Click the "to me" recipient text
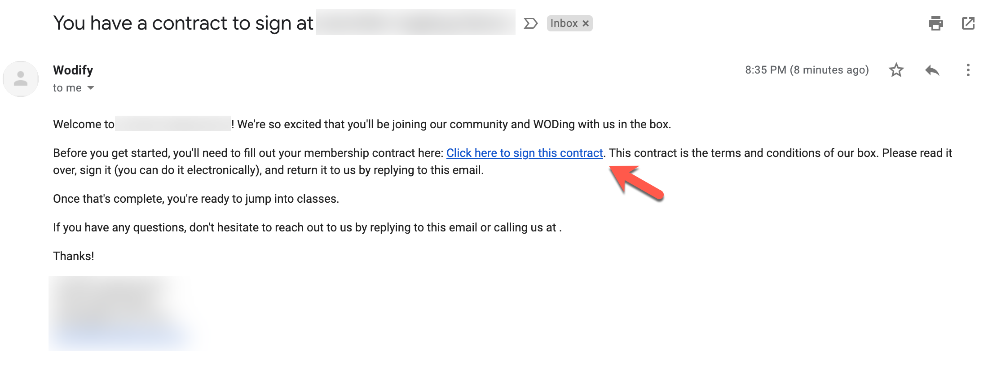The image size is (988, 383). (67, 88)
